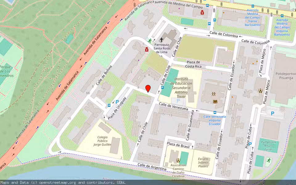Image resolution: width=296 pixels, height=185 pixels.
Task: Click the bus icon above Calle Venezuela esquina Ecuador
Action: [215, 113]
